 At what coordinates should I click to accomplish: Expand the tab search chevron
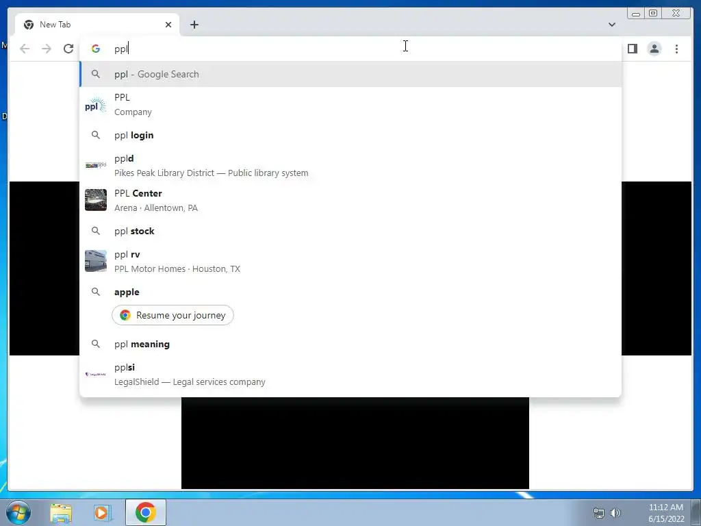click(611, 25)
